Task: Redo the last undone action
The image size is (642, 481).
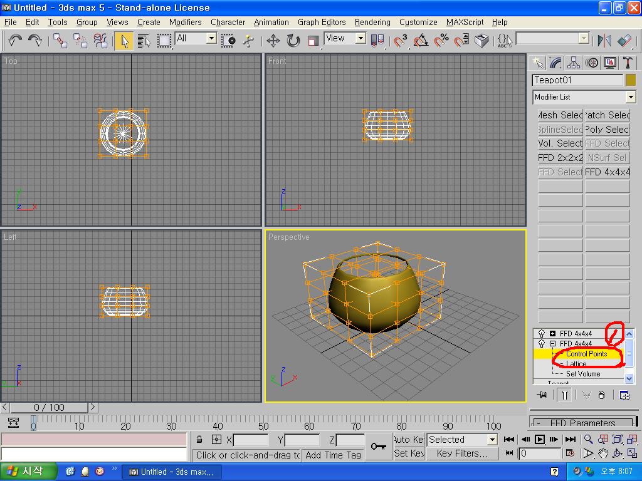Action: coord(35,40)
